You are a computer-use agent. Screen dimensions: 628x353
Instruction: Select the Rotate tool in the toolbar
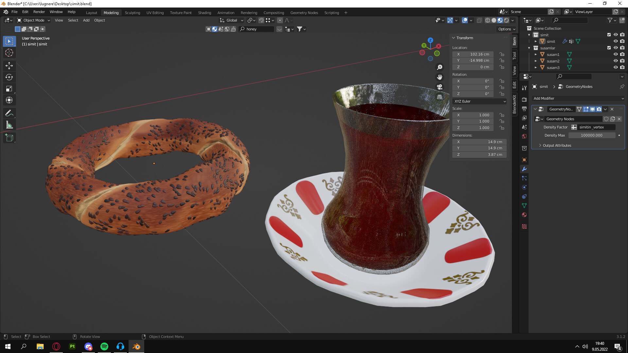pyautogui.click(x=9, y=77)
